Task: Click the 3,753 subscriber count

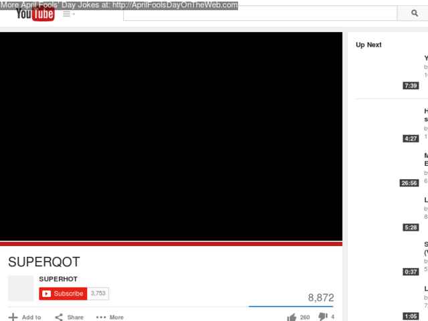Action: pyautogui.click(x=98, y=294)
